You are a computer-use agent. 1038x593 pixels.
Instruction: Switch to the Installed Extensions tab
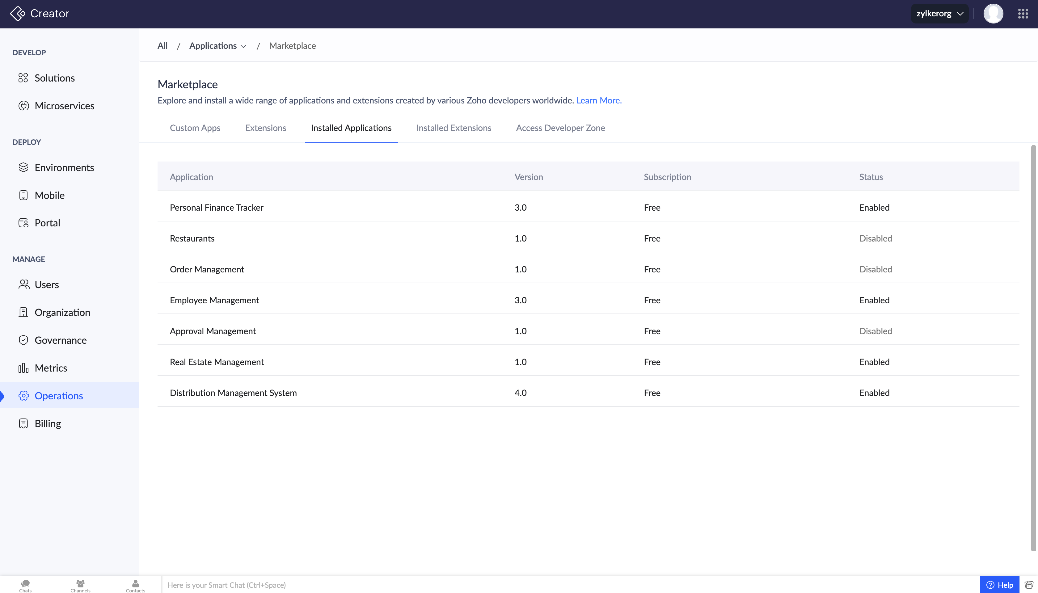pos(454,128)
